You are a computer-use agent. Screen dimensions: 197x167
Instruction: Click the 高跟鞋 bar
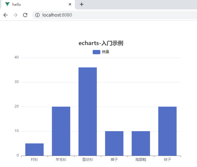click(x=141, y=143)
